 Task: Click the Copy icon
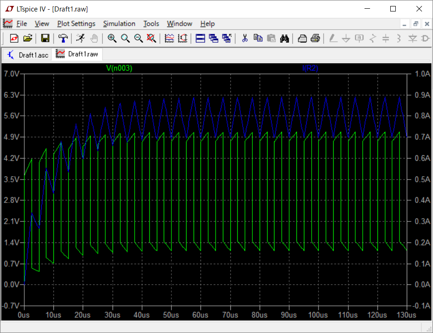[x=258, y=38]
